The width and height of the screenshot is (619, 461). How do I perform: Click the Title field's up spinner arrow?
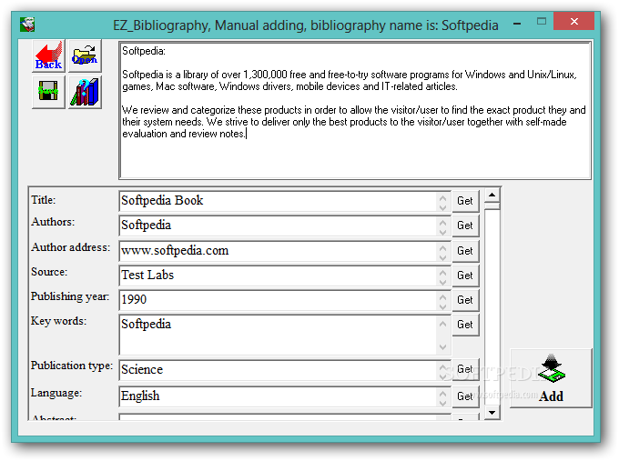point(443,197)
